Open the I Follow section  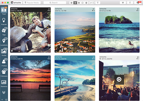tap(4, 62)
